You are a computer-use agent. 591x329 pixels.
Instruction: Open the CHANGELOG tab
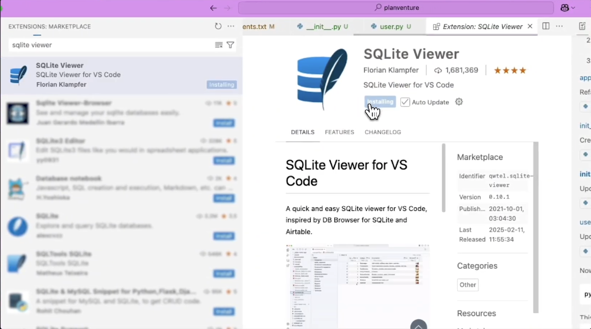pos(383,132)
